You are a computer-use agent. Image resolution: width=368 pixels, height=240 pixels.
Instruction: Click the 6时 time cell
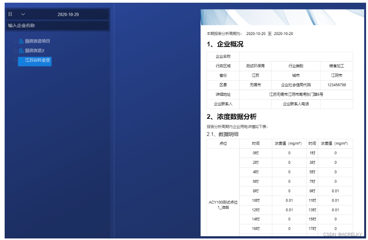click(256, 182)
